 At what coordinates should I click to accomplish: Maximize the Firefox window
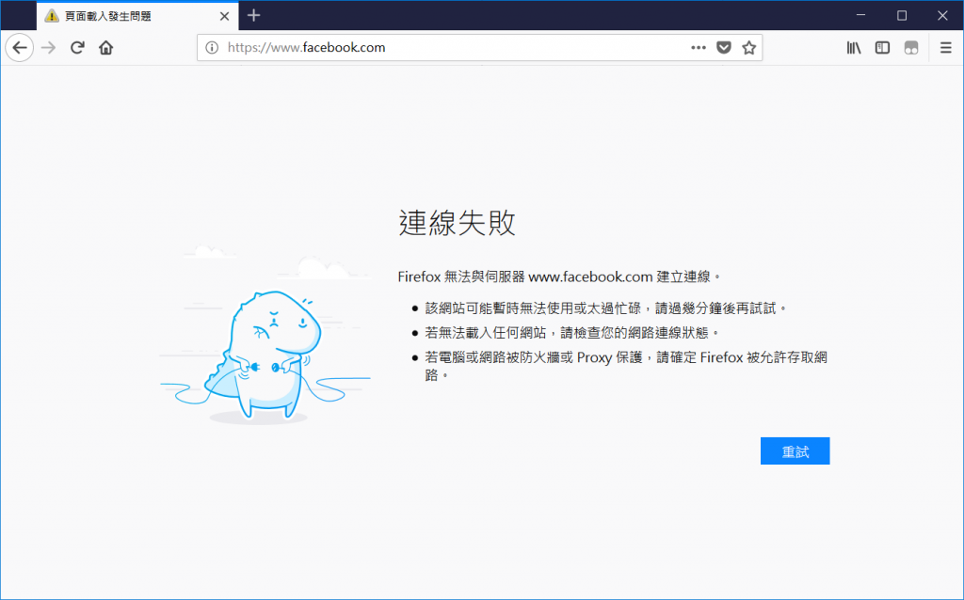click(901, 15)
